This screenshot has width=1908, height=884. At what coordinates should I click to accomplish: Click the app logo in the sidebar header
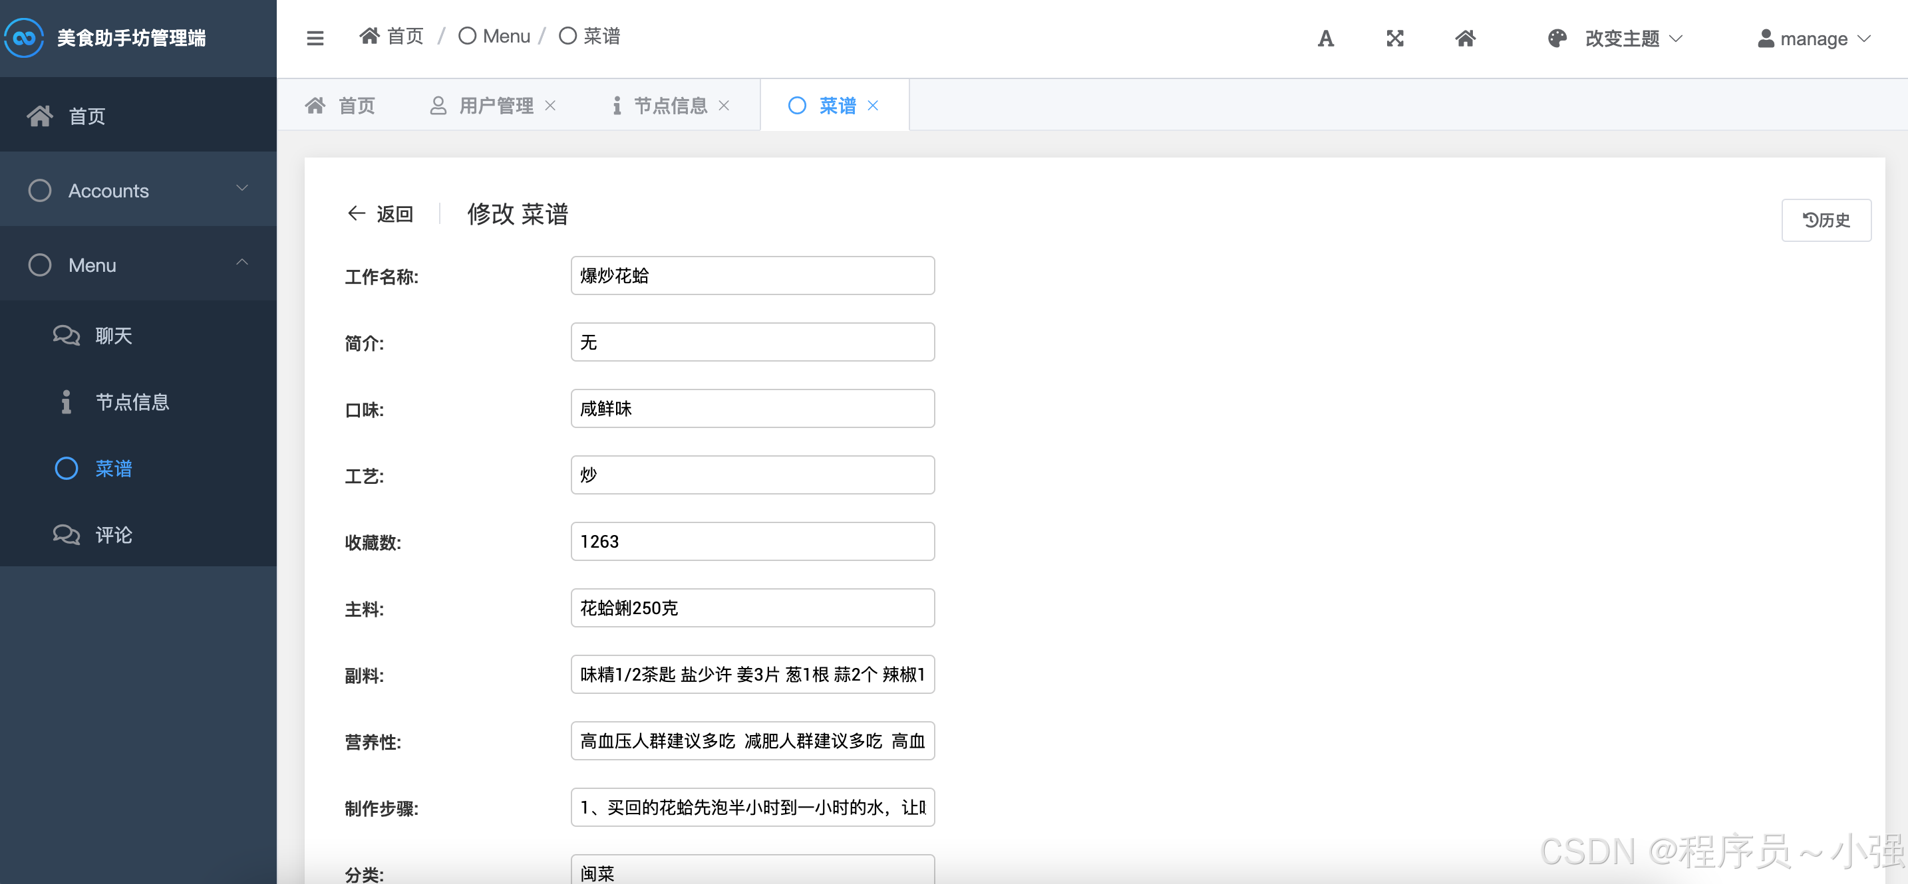point(25,38)
